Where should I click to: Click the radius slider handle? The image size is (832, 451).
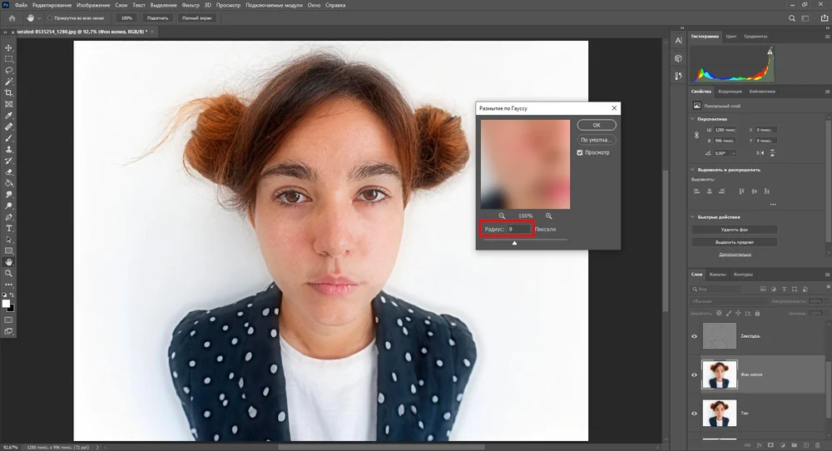(x=514, y=243)
